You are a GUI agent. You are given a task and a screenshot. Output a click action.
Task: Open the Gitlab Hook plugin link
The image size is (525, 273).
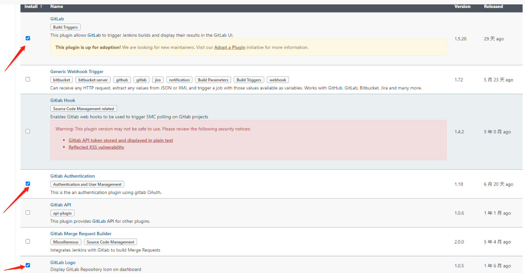(63, 100)
